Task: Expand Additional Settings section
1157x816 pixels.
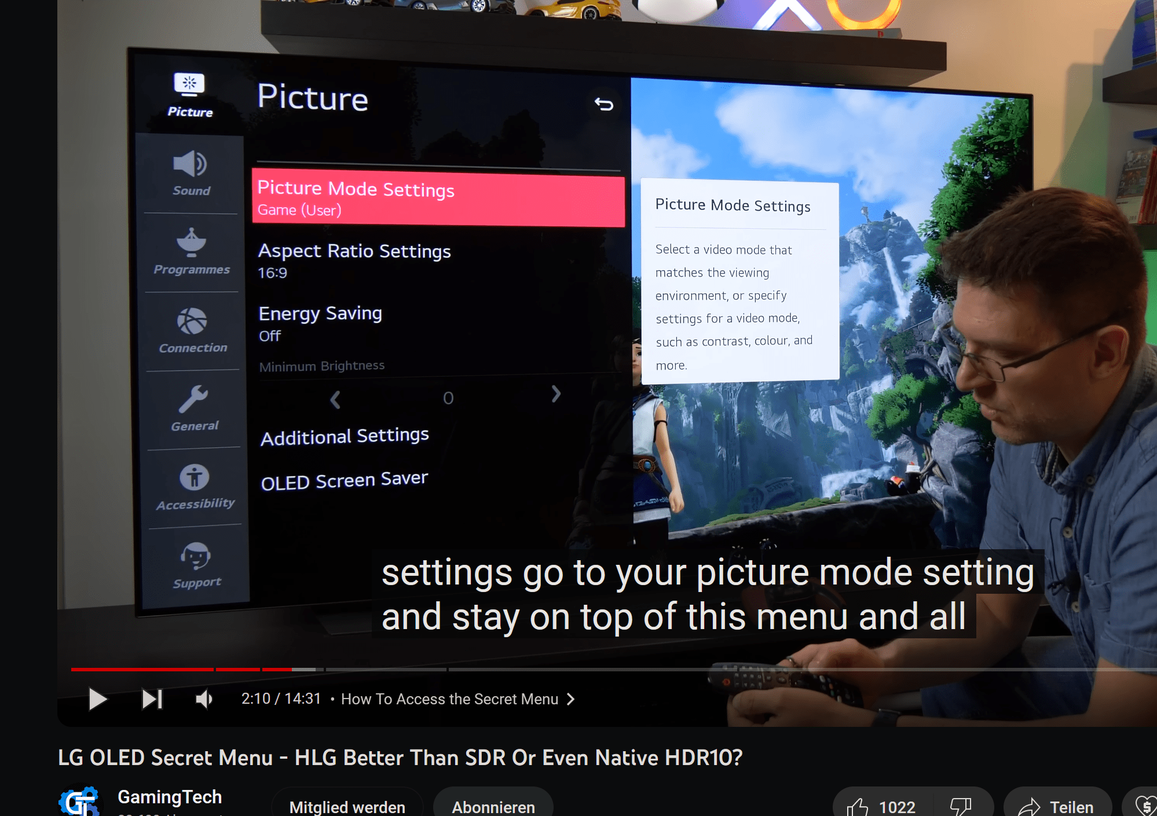Action: click(343, 433)
